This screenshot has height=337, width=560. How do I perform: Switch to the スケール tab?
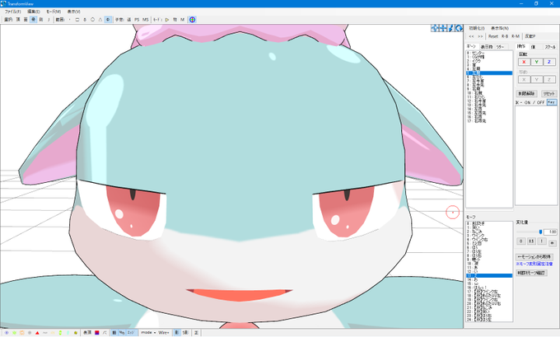(549, 47)
